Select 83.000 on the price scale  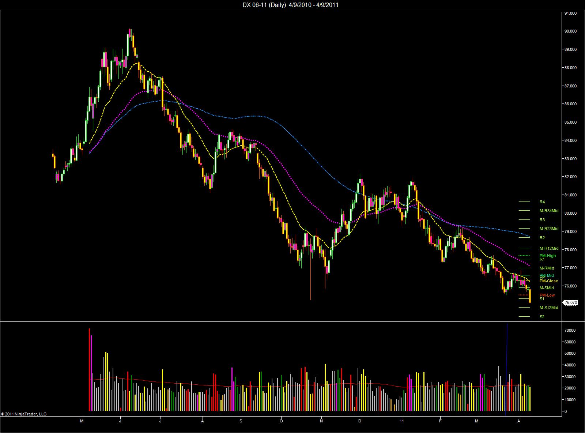[x=571, y=159]
